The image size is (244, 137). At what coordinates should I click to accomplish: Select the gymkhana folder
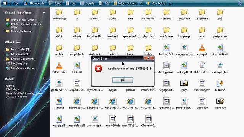click(166, 32)
